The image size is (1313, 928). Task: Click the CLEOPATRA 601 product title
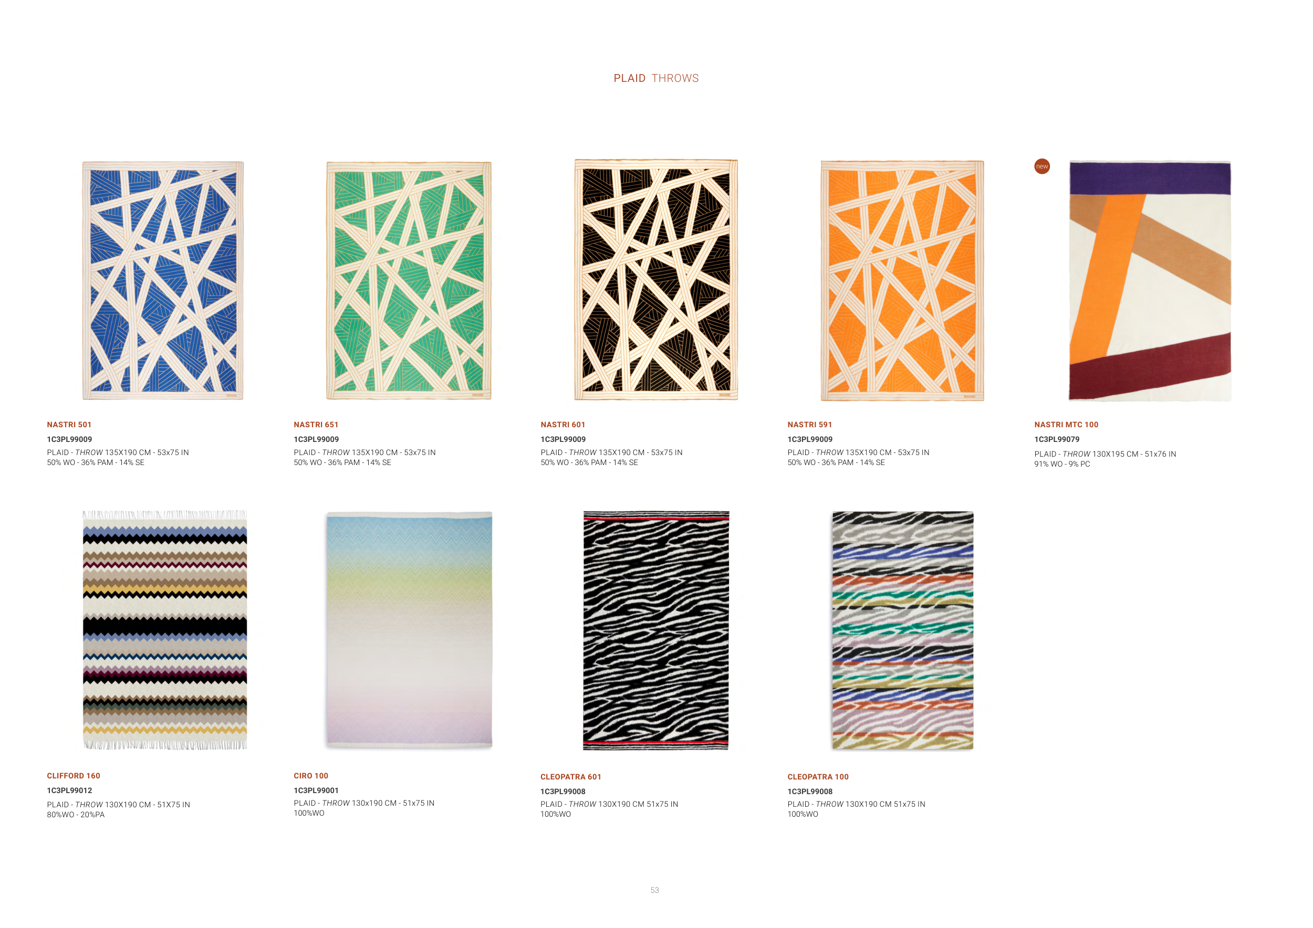click(571, 777)
